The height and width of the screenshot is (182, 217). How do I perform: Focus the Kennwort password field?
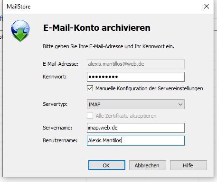pyautogui.click(x=136, y=77)
